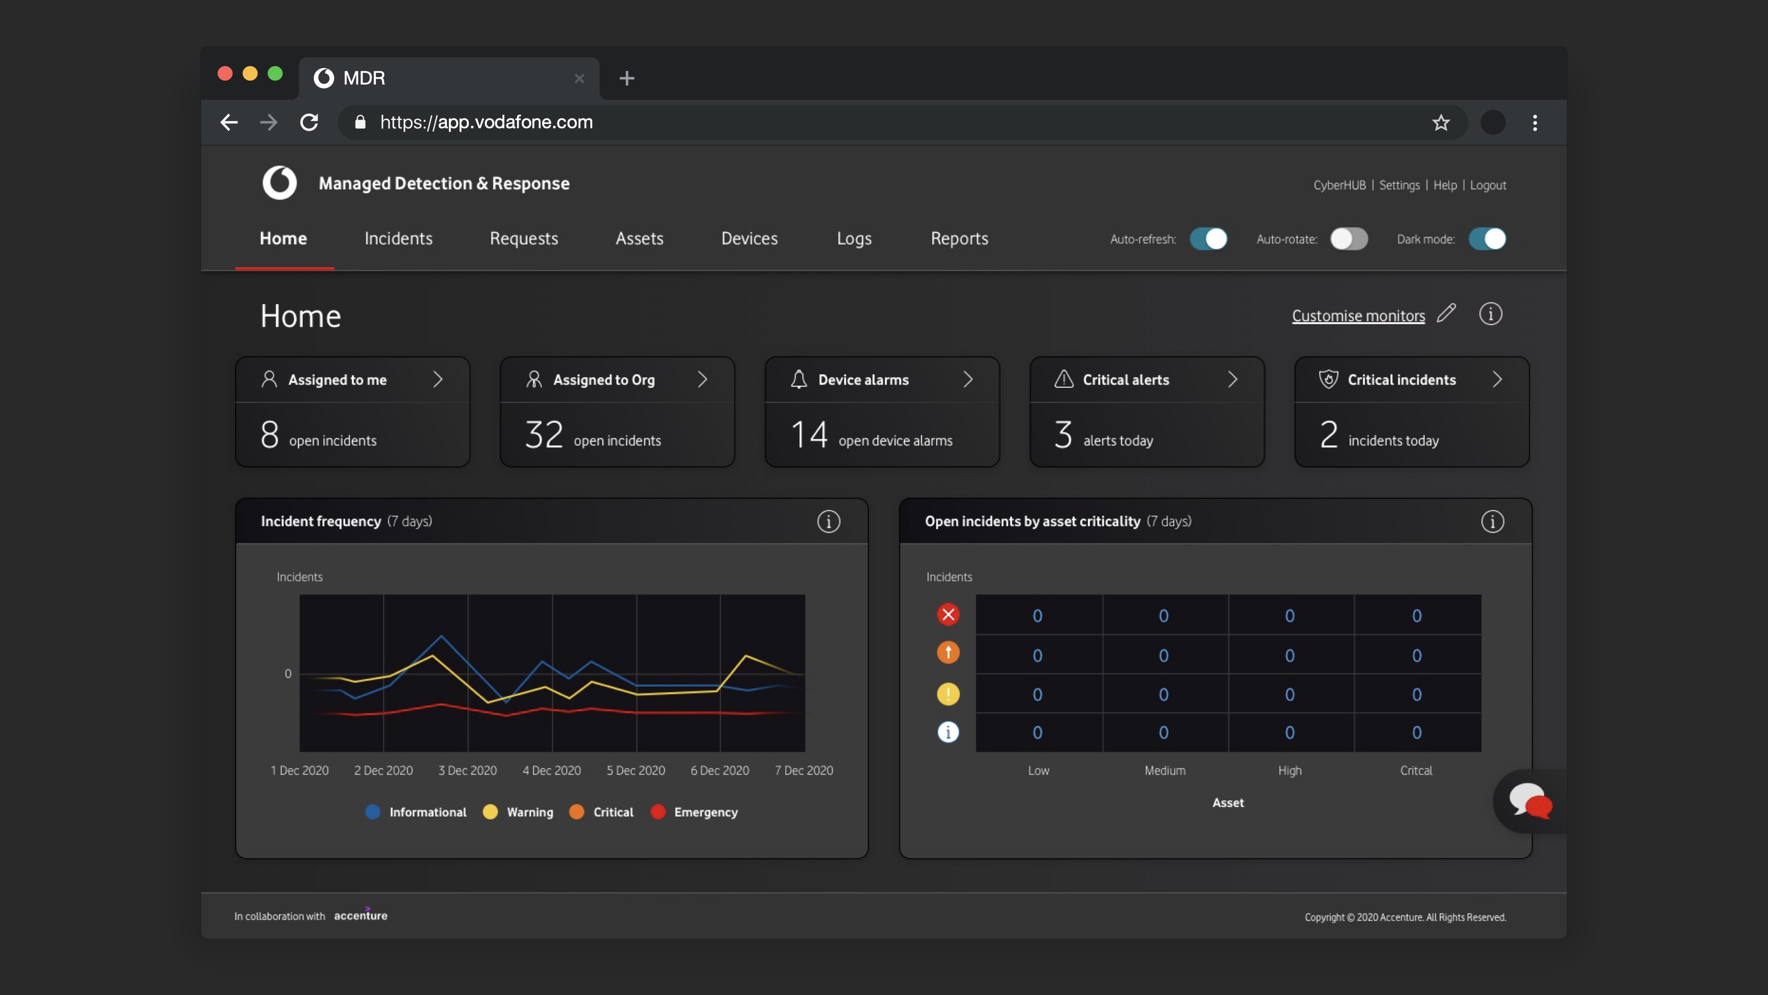
Task: Click the shield icon on Critical incidents
Action: [x=1328, y=379]
